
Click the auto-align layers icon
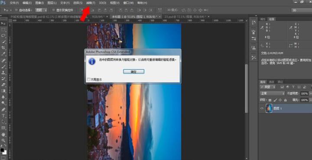[159, 10]
